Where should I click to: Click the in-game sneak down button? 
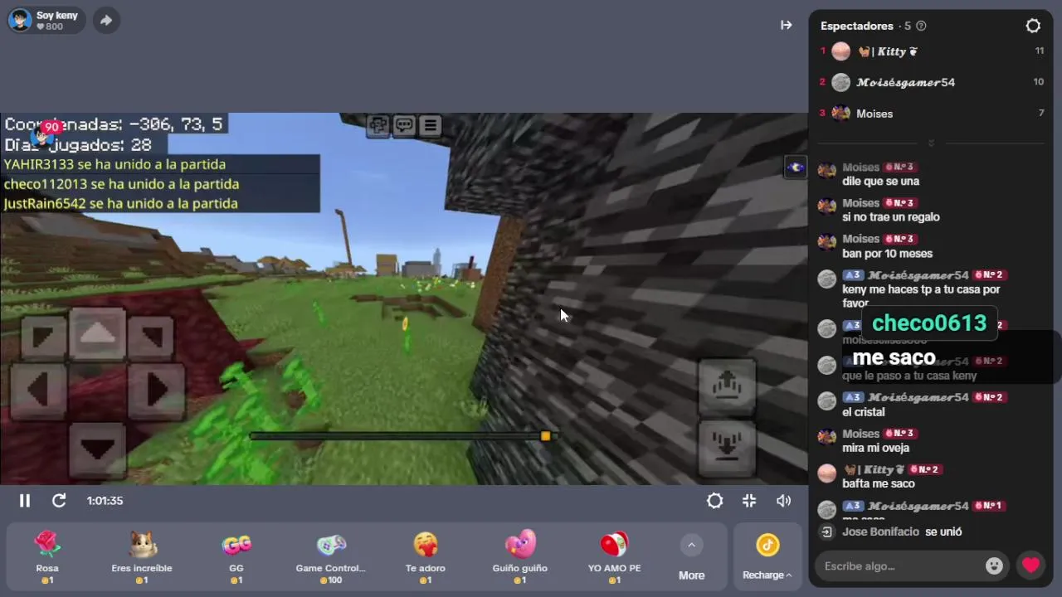click(726, 447)
